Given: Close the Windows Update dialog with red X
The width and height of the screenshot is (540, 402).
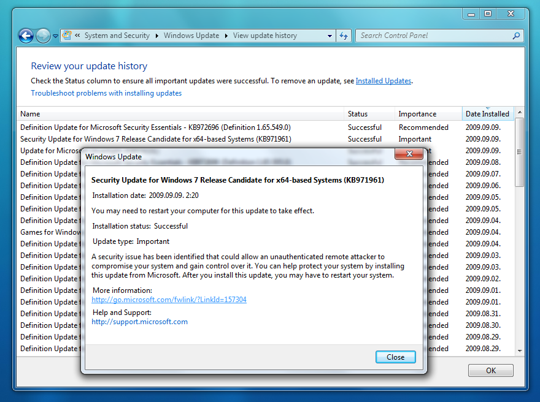Looking at the screenshot, I should tap(409, 154).
